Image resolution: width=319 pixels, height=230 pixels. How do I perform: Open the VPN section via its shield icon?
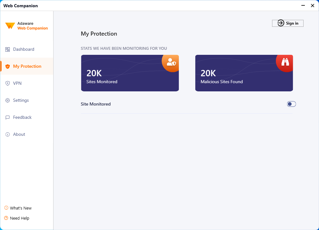coord(7,83)
